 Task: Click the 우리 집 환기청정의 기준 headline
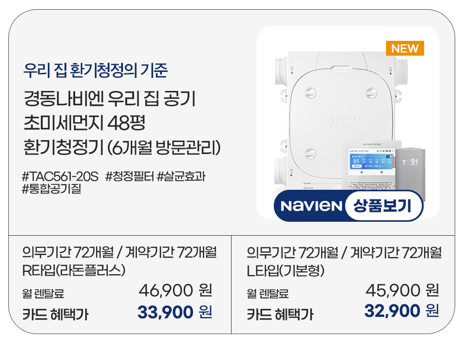coord(95,71)
